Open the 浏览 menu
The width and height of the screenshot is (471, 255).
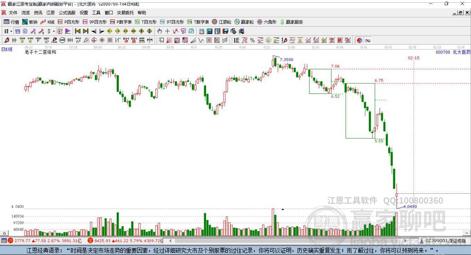click(x=26, y=12)
